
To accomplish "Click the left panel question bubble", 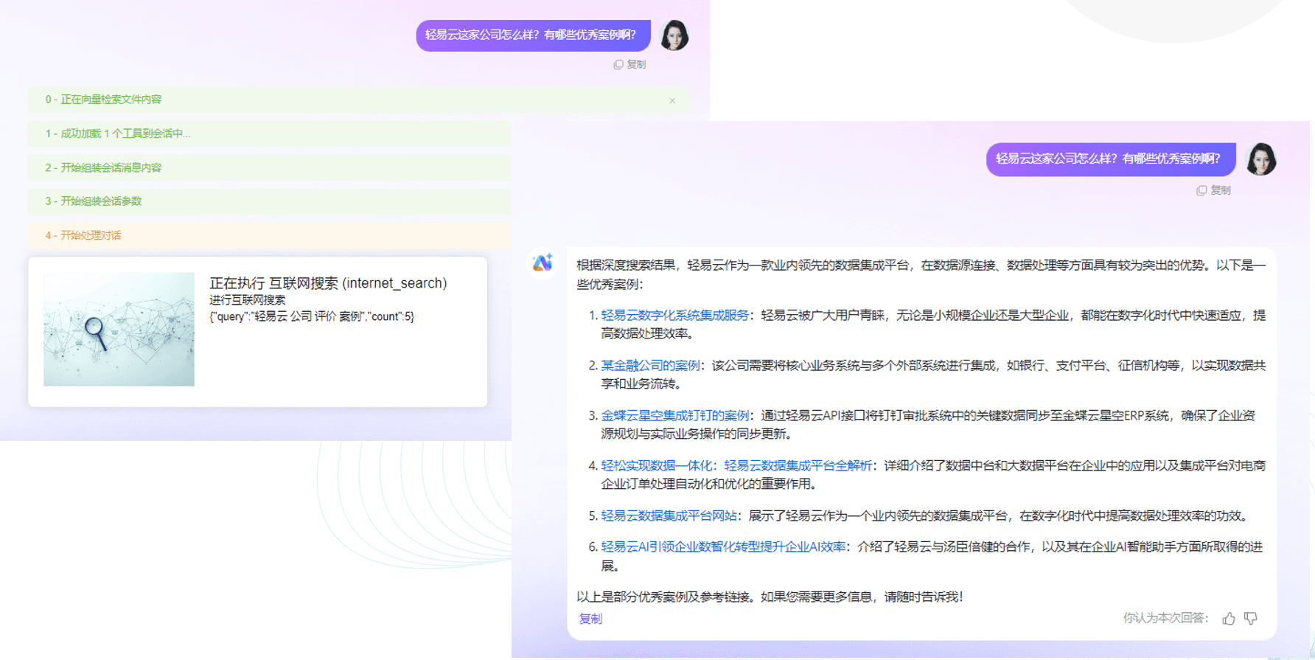I will click(533, 35).
